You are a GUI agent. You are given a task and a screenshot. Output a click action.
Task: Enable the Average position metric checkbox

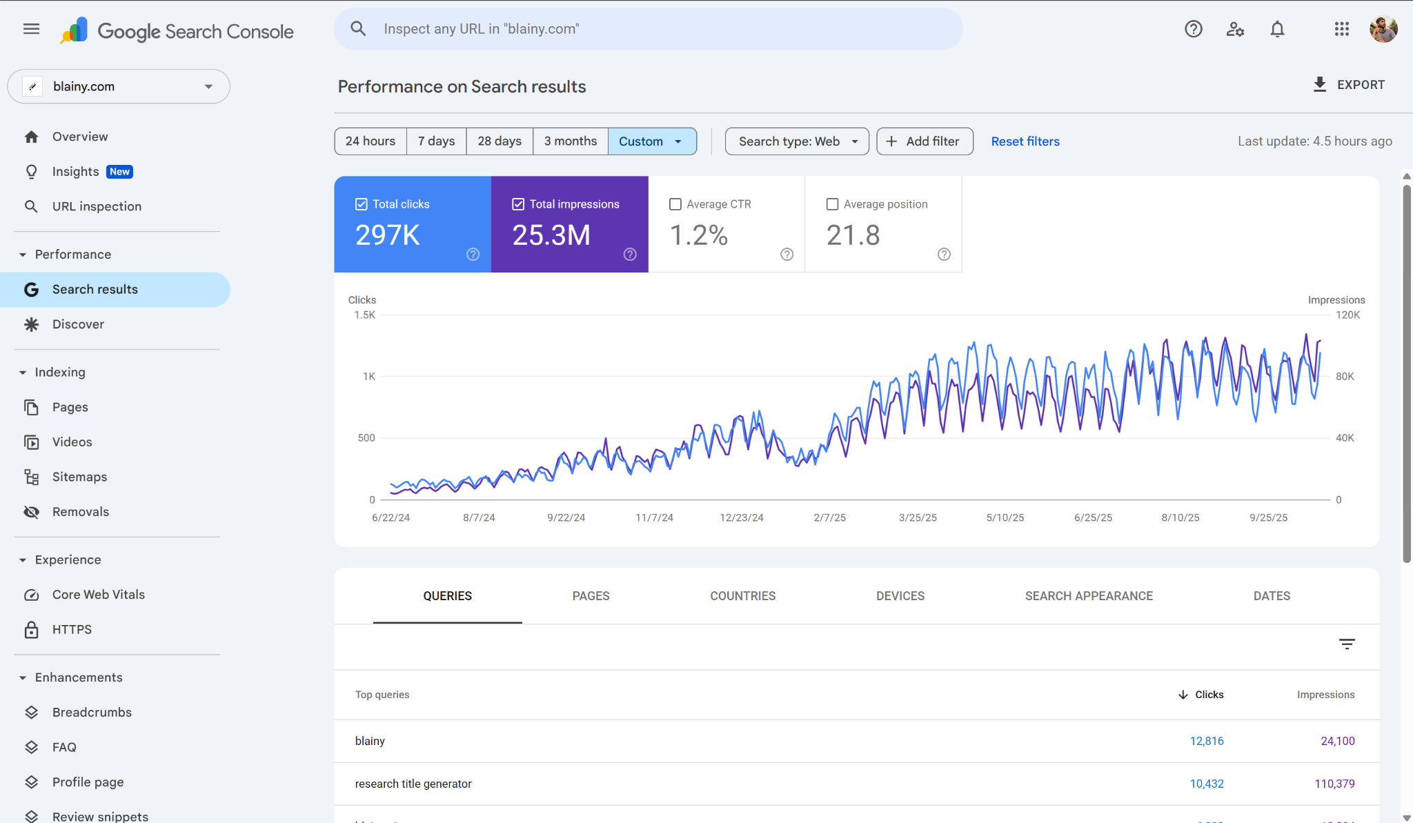click(832, 204)
